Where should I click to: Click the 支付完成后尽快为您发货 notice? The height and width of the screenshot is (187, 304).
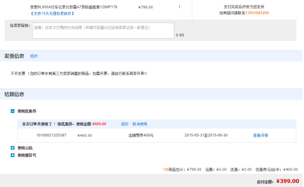pyautogui.click(x=244, y=7)
